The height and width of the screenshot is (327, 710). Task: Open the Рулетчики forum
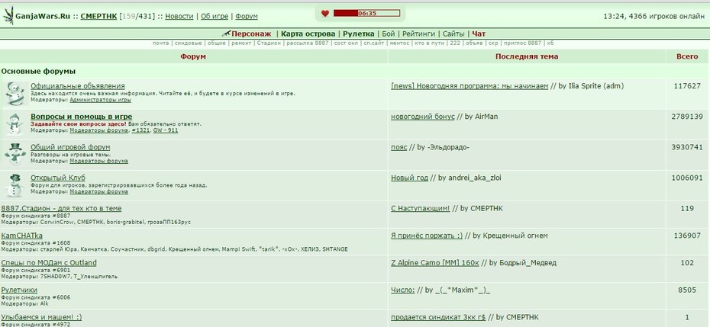click(19, 290)
